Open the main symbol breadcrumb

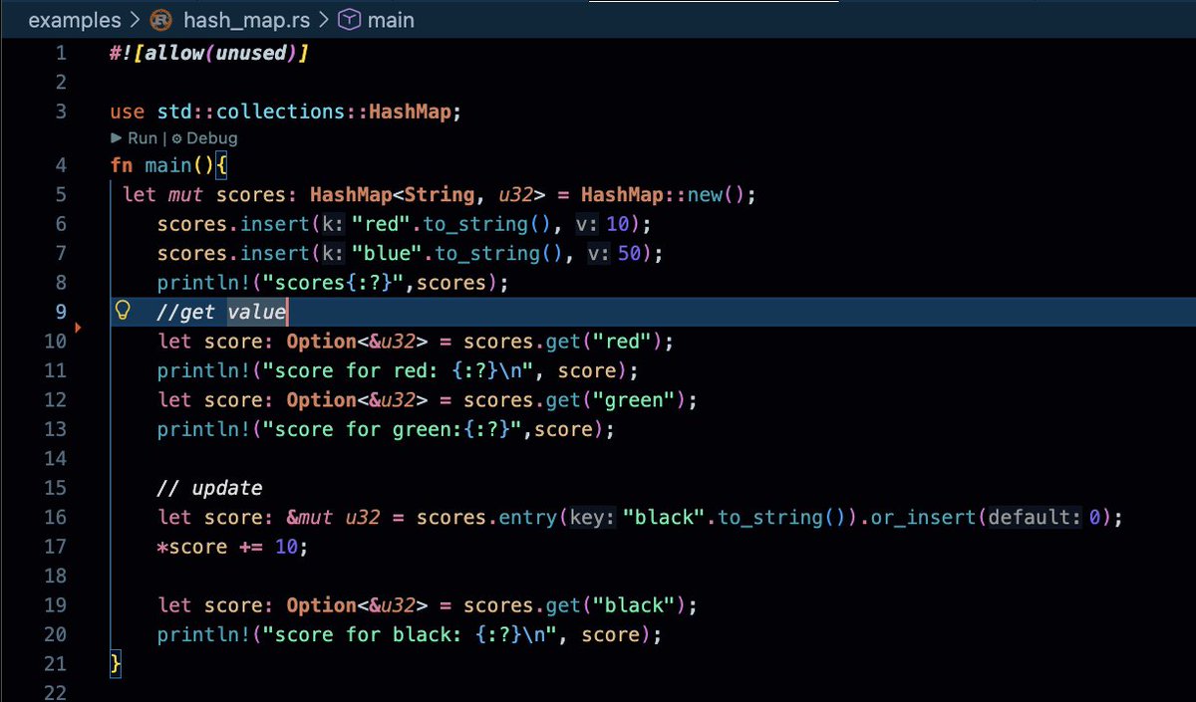390,20
